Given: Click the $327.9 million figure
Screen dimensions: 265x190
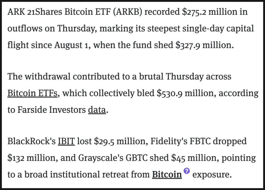Looking at the screenshot, I should (x=204, y=45).
